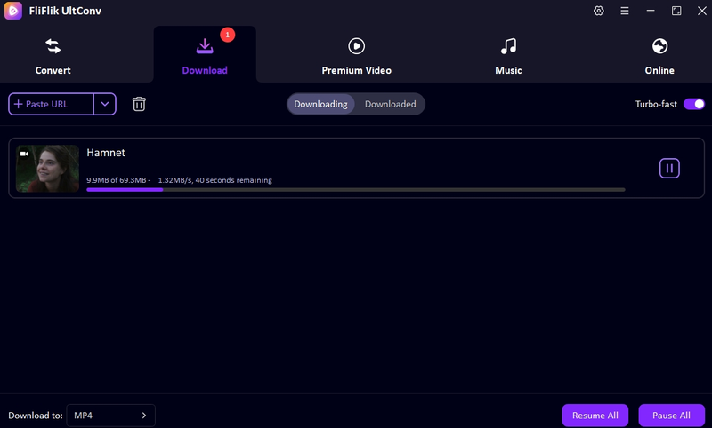The width and height of the screenshot is (712, 428).
Task: Expand the Paste URL dropdown arrow
Action: (x=105, y=104)
